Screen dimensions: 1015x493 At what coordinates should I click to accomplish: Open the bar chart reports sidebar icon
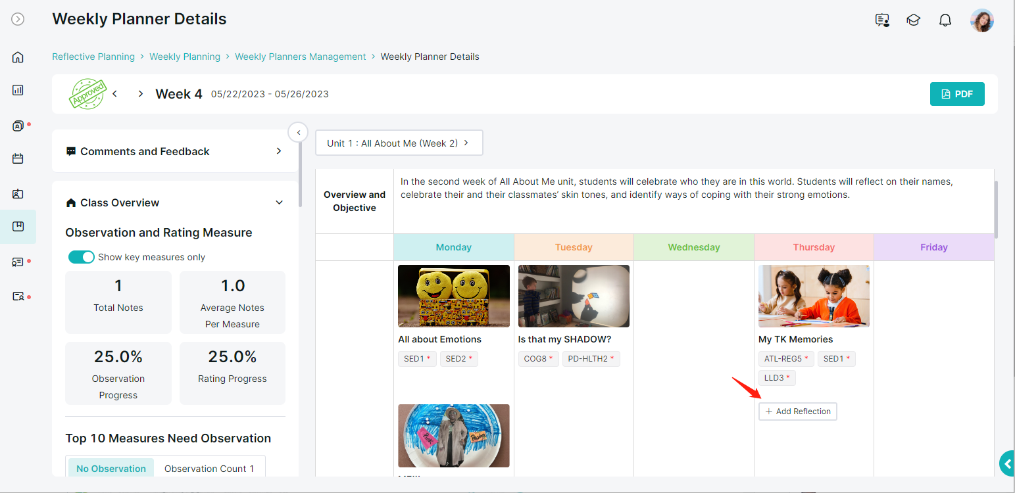pos(18,90)
